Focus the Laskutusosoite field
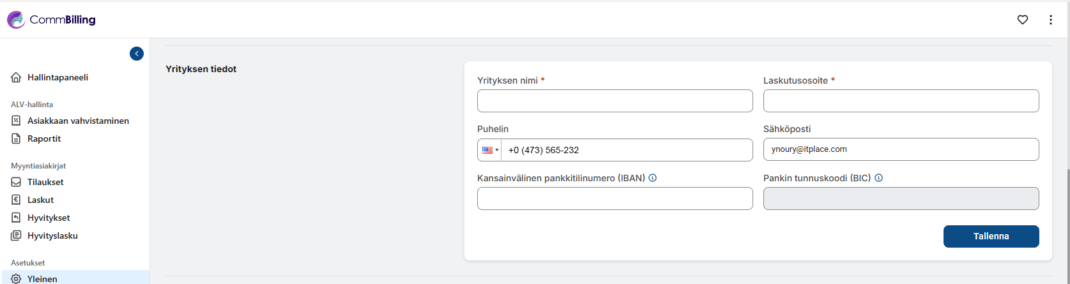The width and height of the screenshot is (1070, 284). tap(901, 101)
